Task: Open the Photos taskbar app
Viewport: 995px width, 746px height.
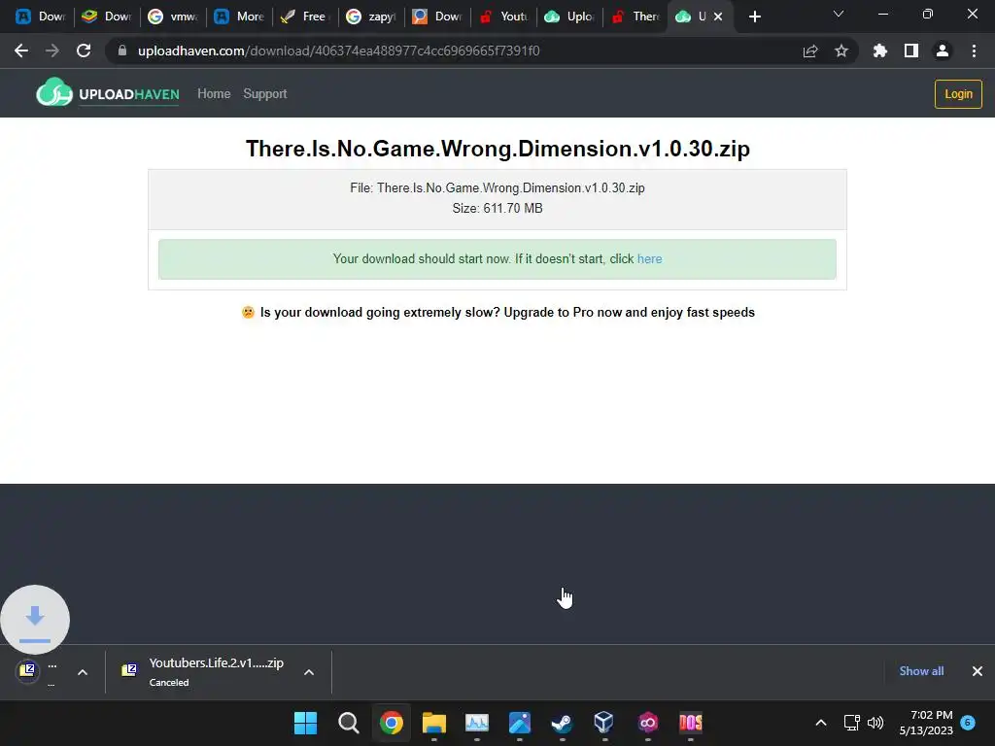Action: click(x=520, y=723)
